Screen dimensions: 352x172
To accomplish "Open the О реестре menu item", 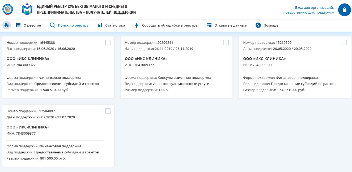I will pos(34,25).
